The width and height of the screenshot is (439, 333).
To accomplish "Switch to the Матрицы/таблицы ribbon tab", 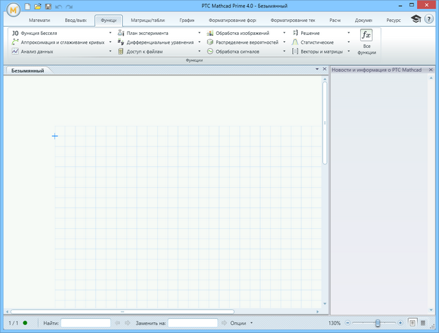I will (x=147, y=21).
